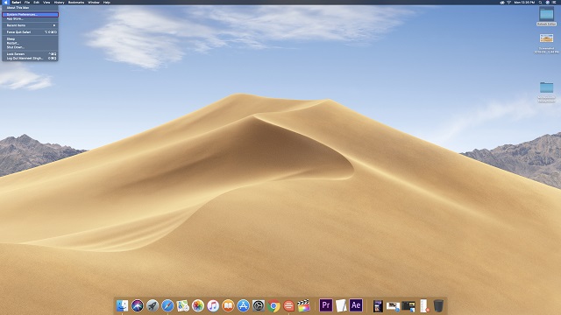Expand the Recent Items submenu
Image resolution: width=561 pixels, height=315 pixels.
coord(30,25)
